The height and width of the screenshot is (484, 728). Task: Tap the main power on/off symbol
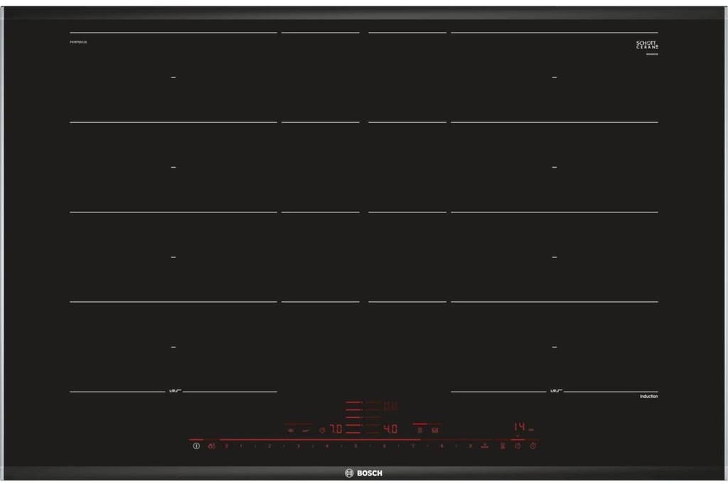196,446
